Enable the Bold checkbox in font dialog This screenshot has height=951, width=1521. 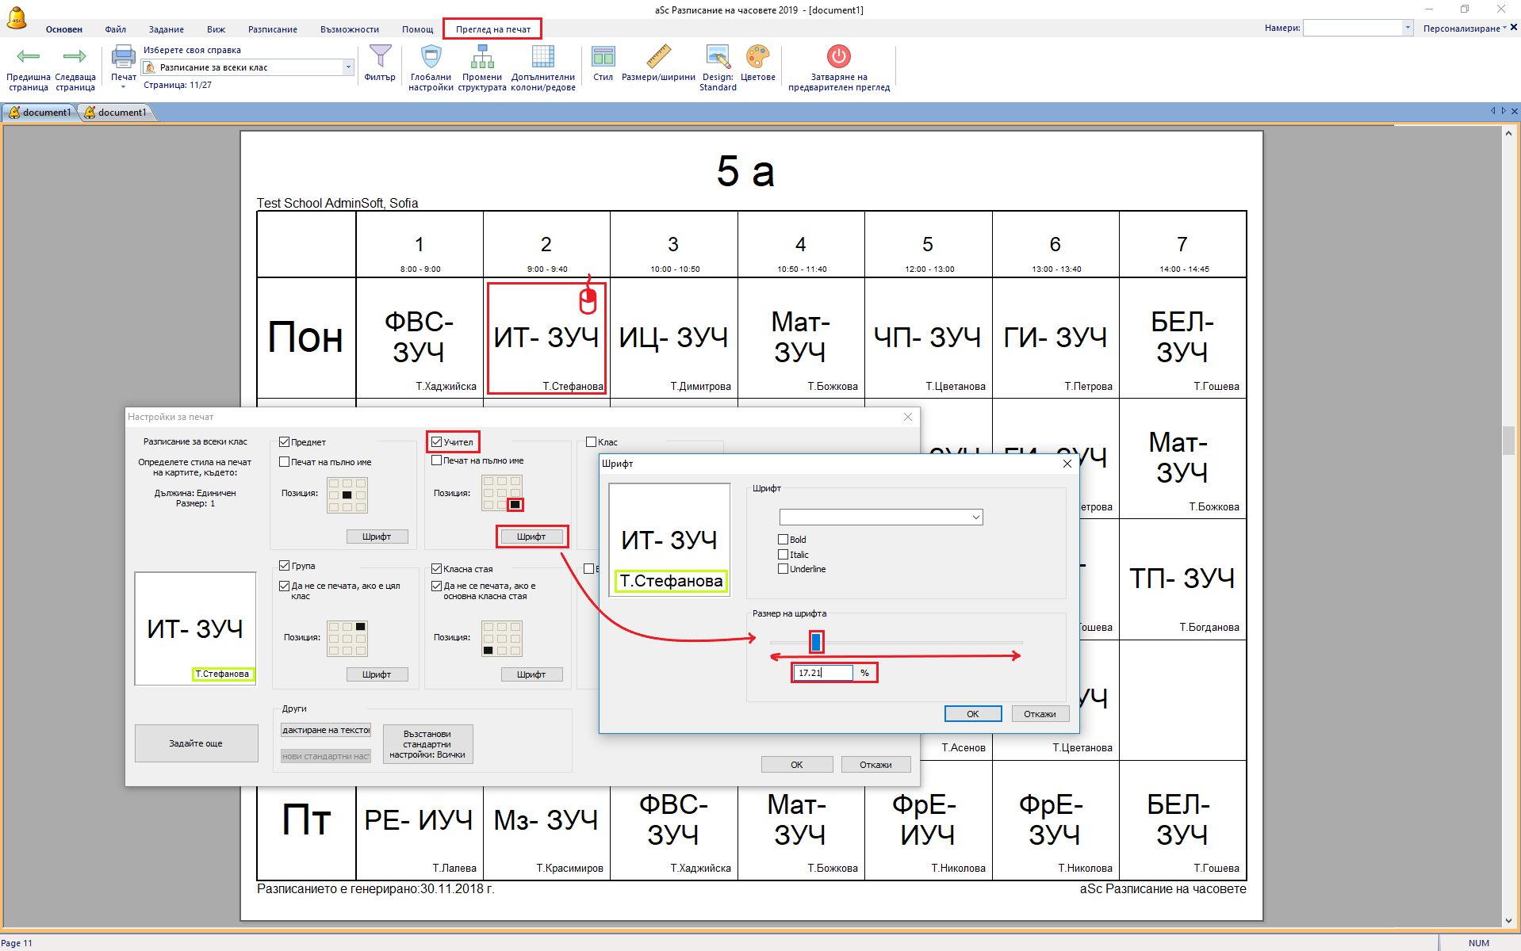point(783,540)
